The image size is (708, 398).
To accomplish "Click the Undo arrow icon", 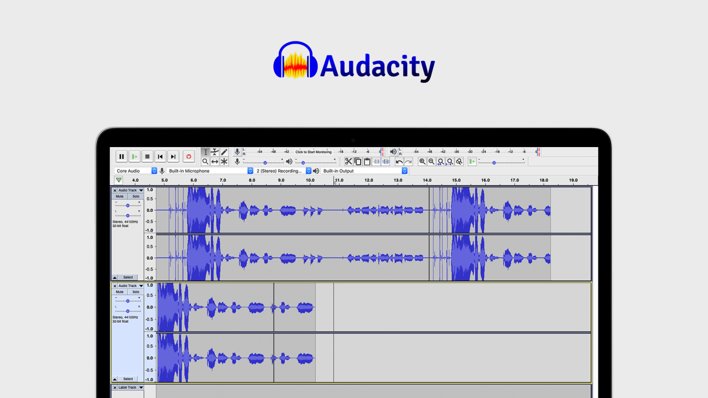I will click(x=399, y=161).
